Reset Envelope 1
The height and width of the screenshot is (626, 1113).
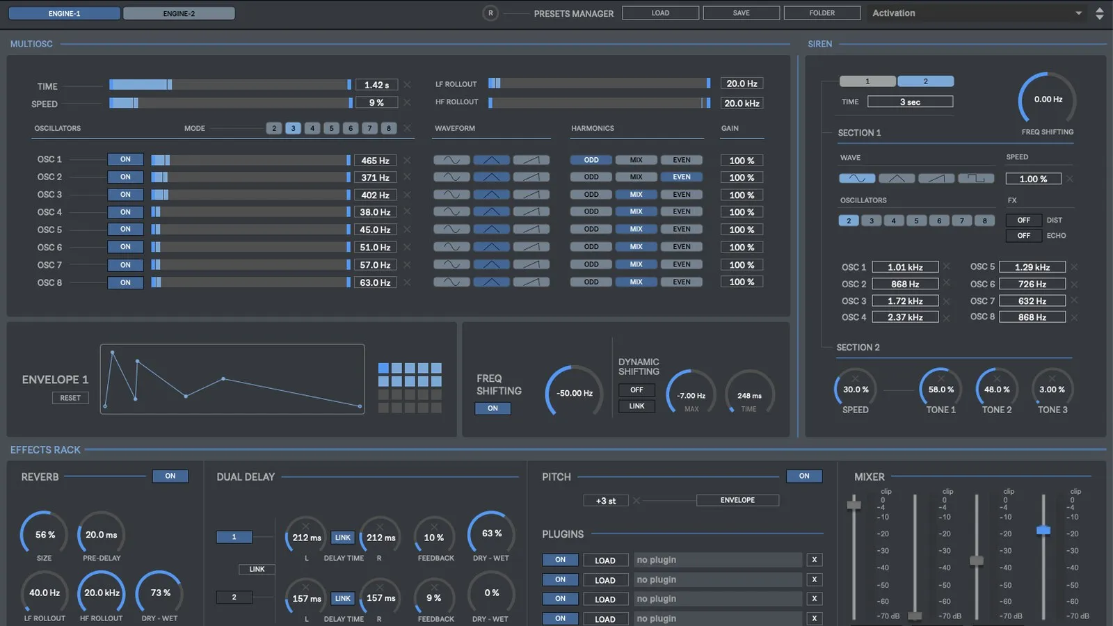tap(70, 398)
